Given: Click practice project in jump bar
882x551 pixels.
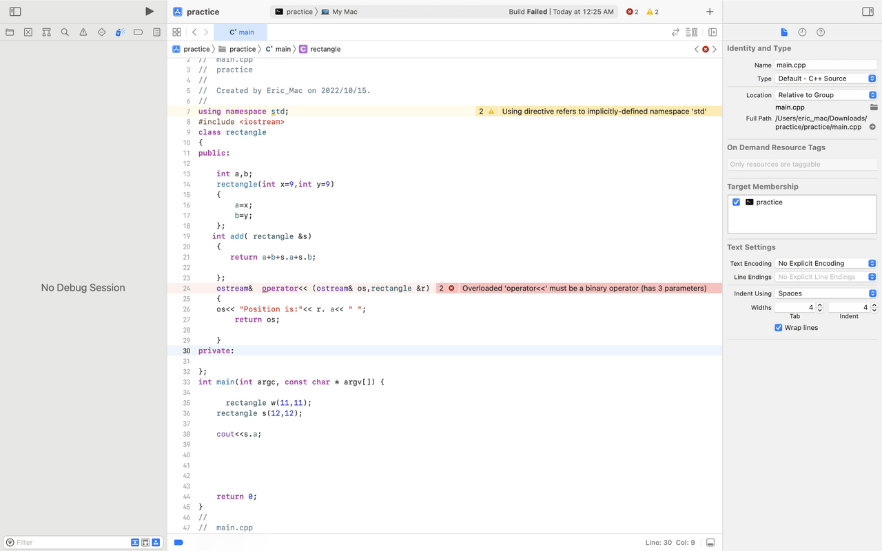Looking at the screenshot, I should [x=191, y=50].
